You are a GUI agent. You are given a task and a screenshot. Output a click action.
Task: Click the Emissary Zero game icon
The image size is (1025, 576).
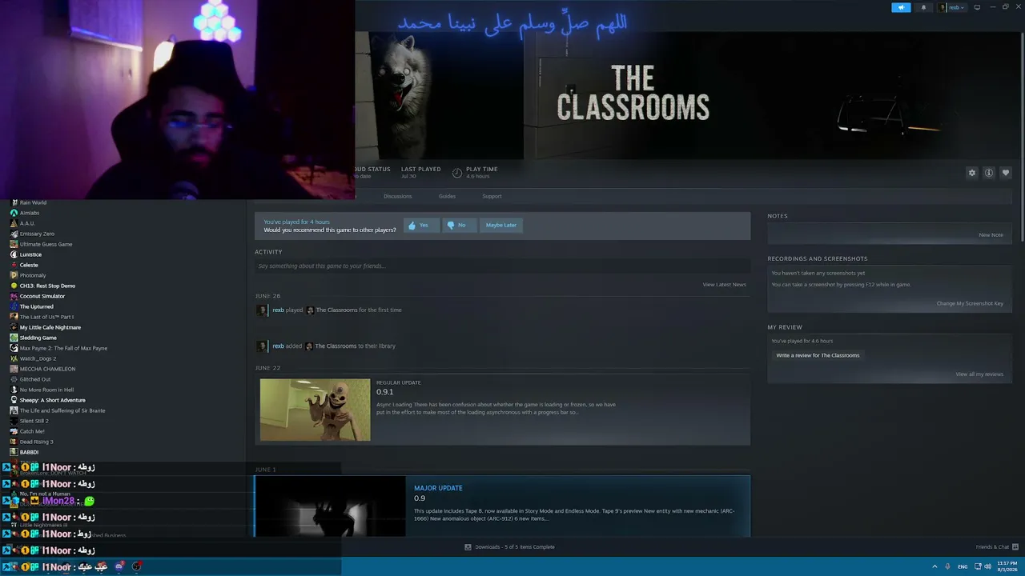tap(14, 234)
